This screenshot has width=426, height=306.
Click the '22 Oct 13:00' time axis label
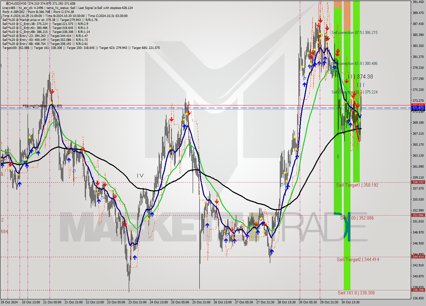click(94, 303)
